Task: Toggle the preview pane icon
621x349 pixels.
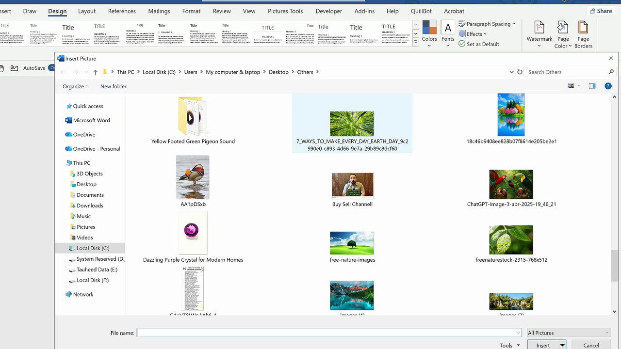Action: pos(592,86)
